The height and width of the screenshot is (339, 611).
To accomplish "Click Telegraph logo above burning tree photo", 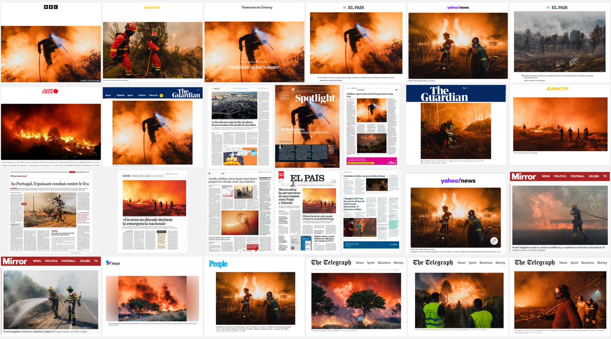I will (x=331, y=263).
